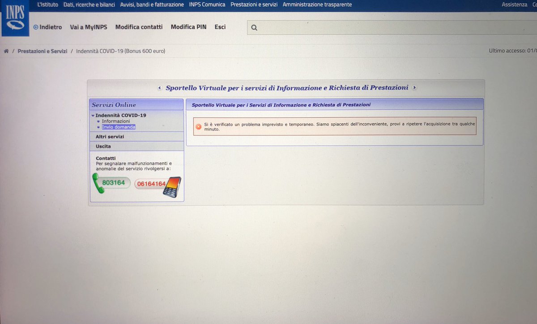This screenshot has width=537, height=324.
Task: Click the mobile phone 06164164 icon
Action: pyautogui.click(x=158, y=186)
